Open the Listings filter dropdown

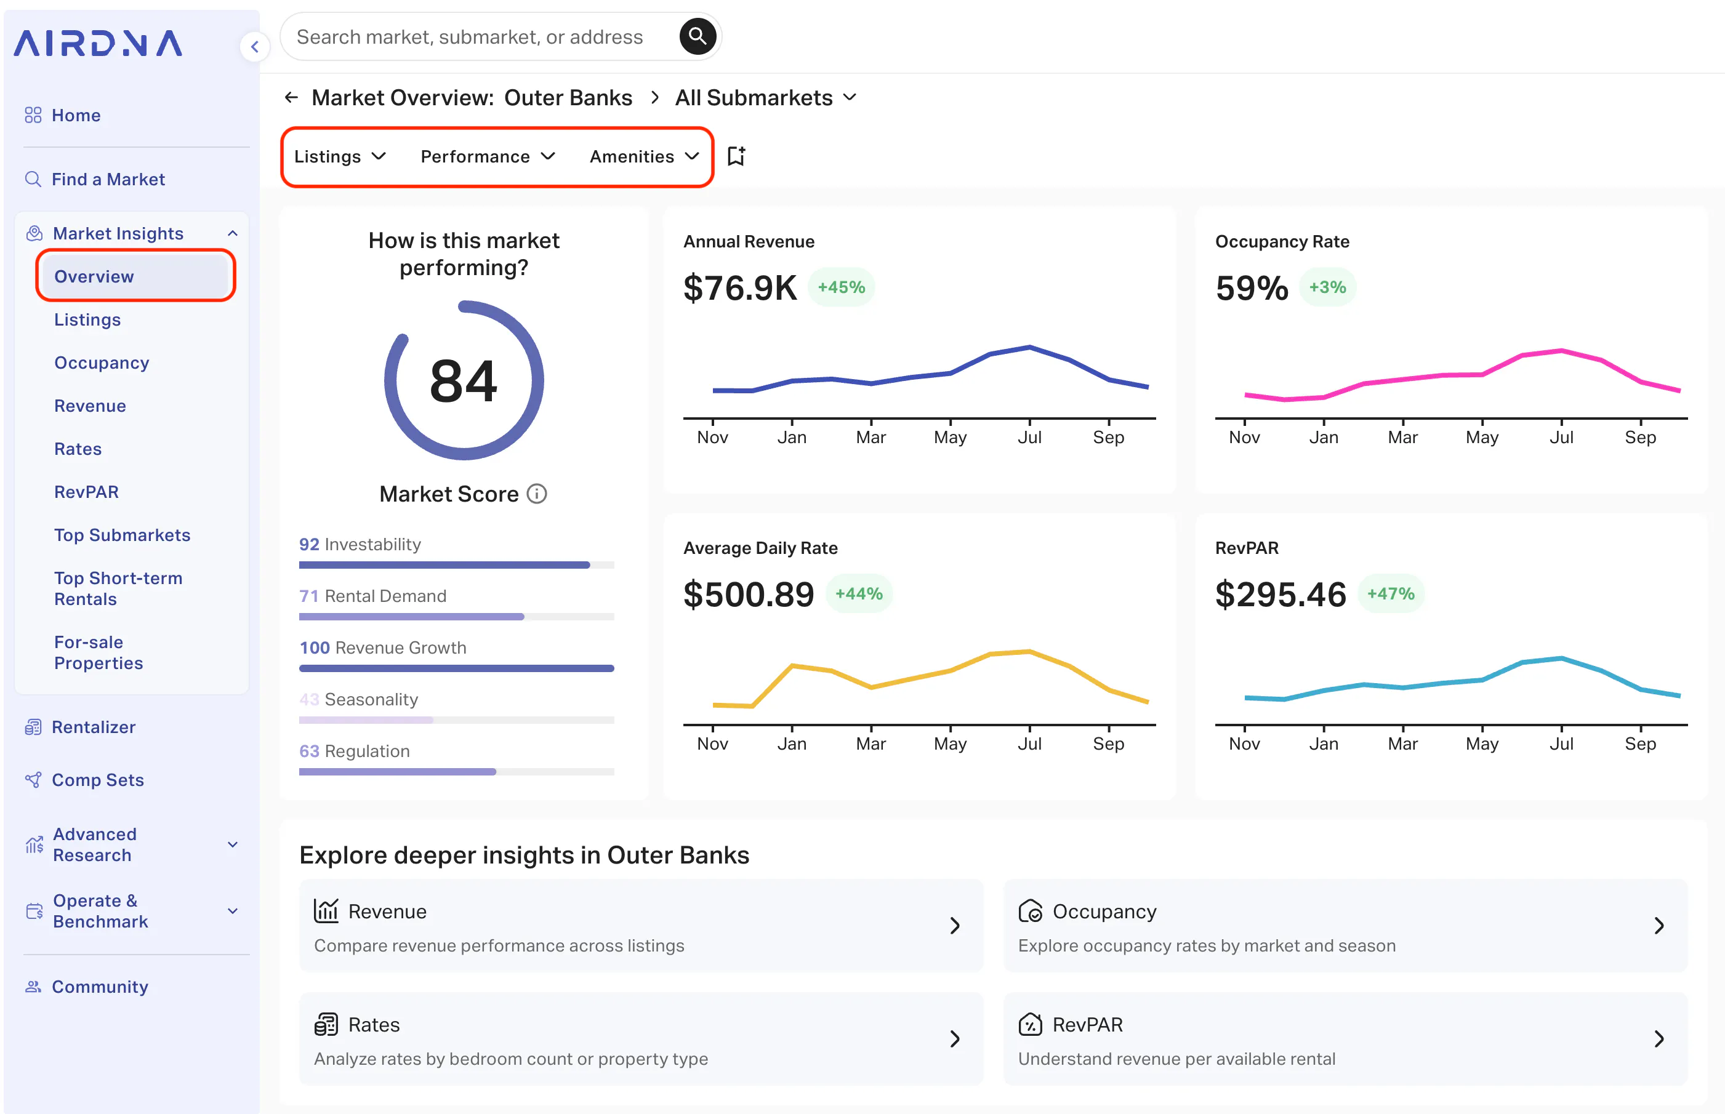[x=340, y=156]
